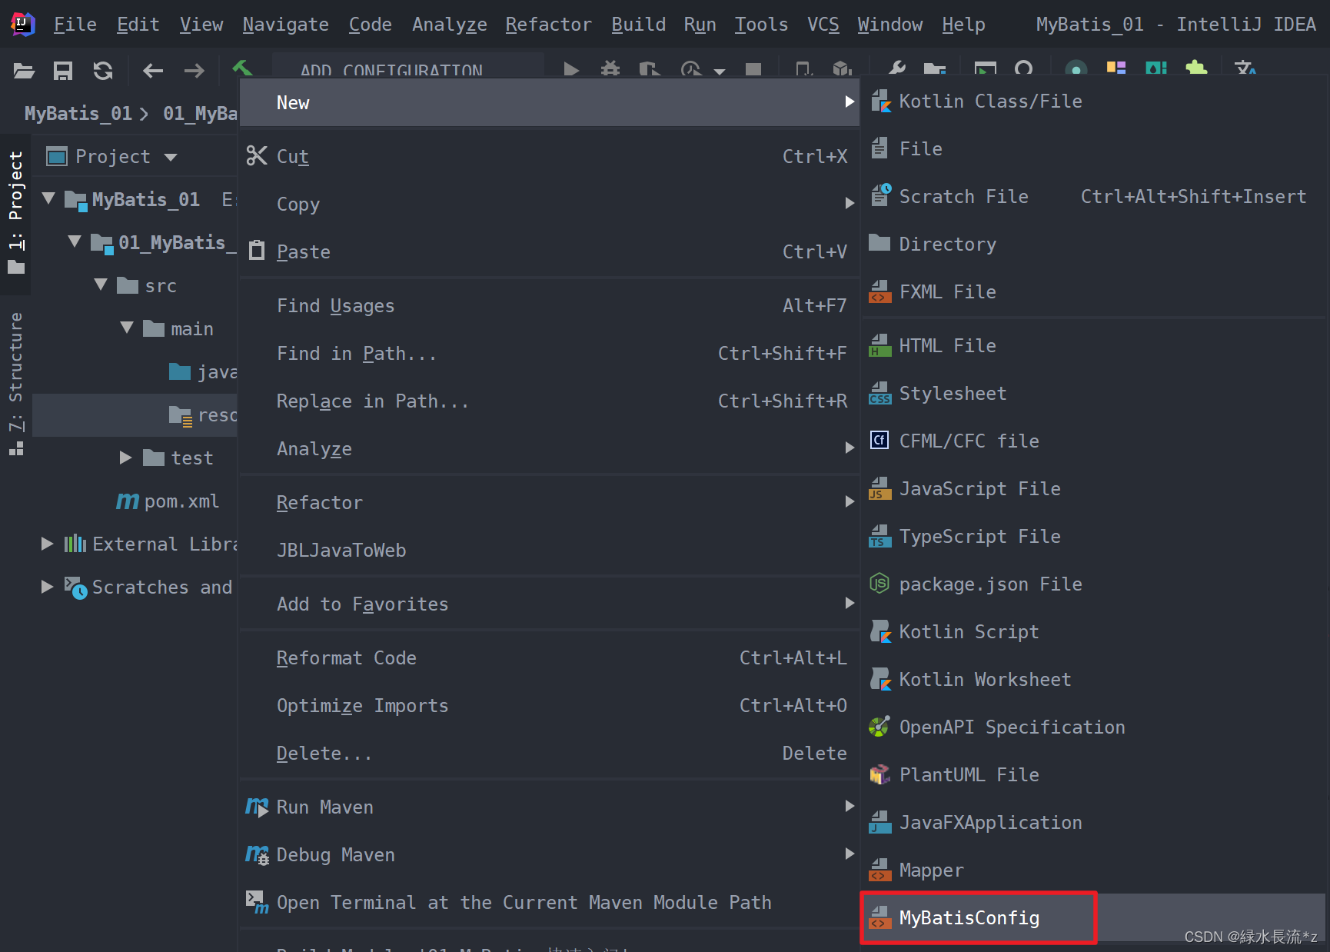Open the Structure tool window tab
This screenshot has height=952, width=1330.
tap(15, 383)
